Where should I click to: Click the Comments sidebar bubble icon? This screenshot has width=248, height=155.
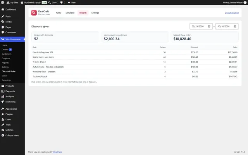coord(3,33)
